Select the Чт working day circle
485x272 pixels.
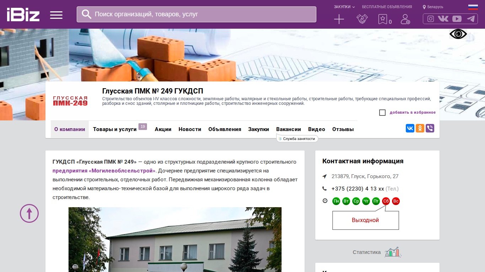tap(366, 201)
